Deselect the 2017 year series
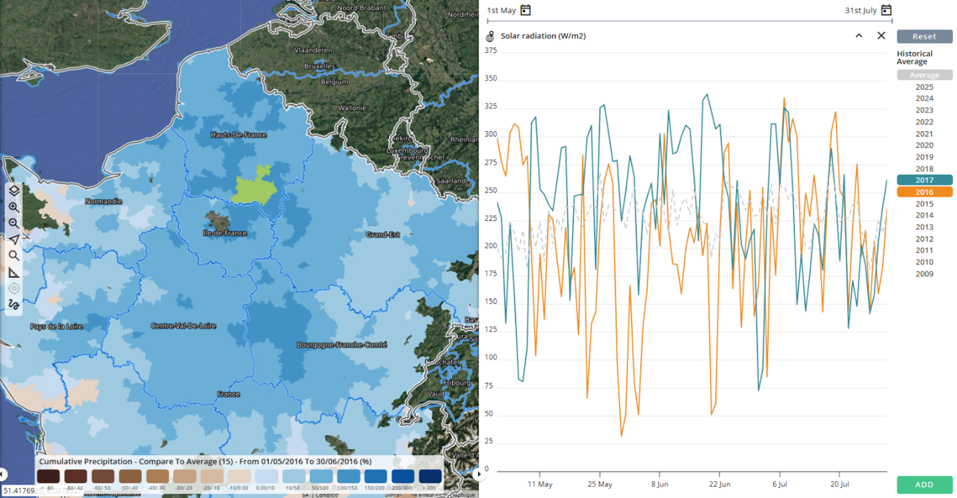This screenshot has width=957, height=498. (x=924, y=179)
